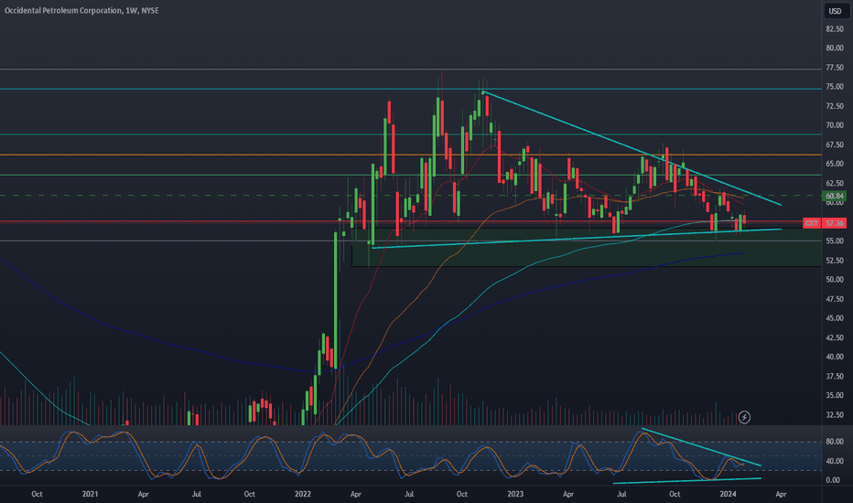Click the 47.50 price axis value
Viewport: 853px width, 503px height.
pyautogui.click(x=835, y=299)
